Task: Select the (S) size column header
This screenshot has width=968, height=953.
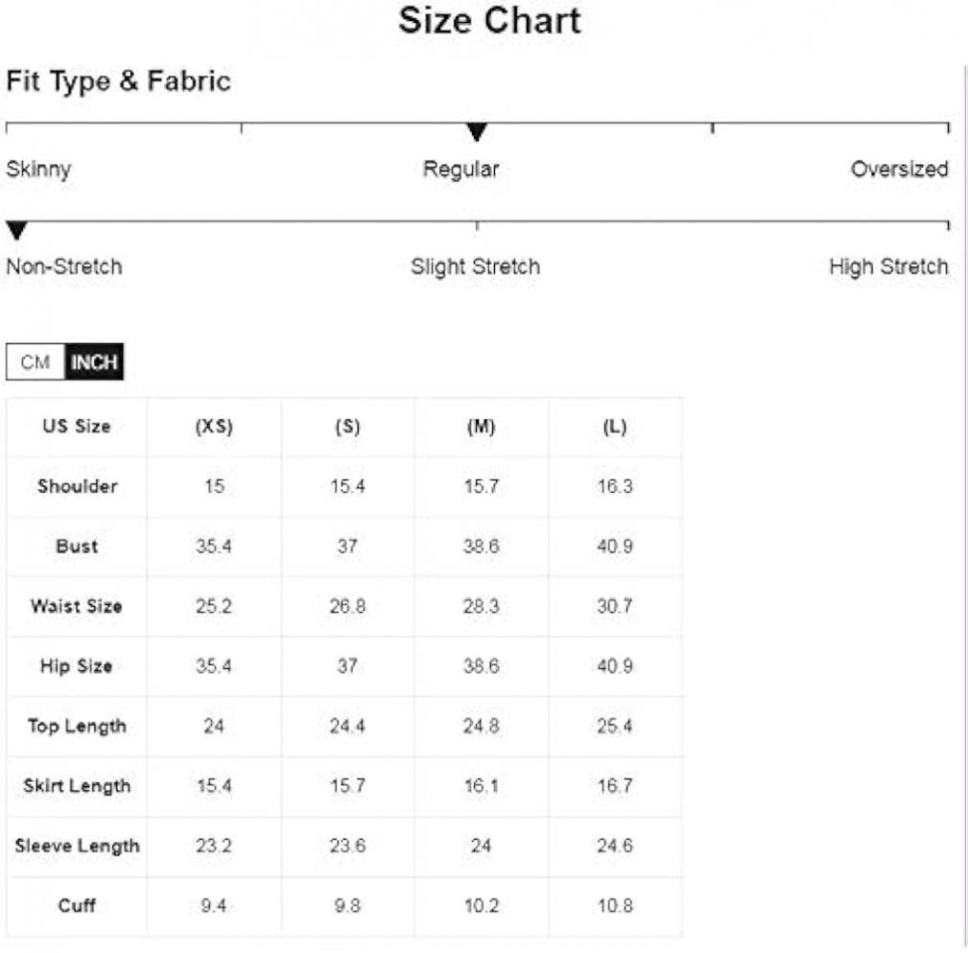Action: coord(347,427)
